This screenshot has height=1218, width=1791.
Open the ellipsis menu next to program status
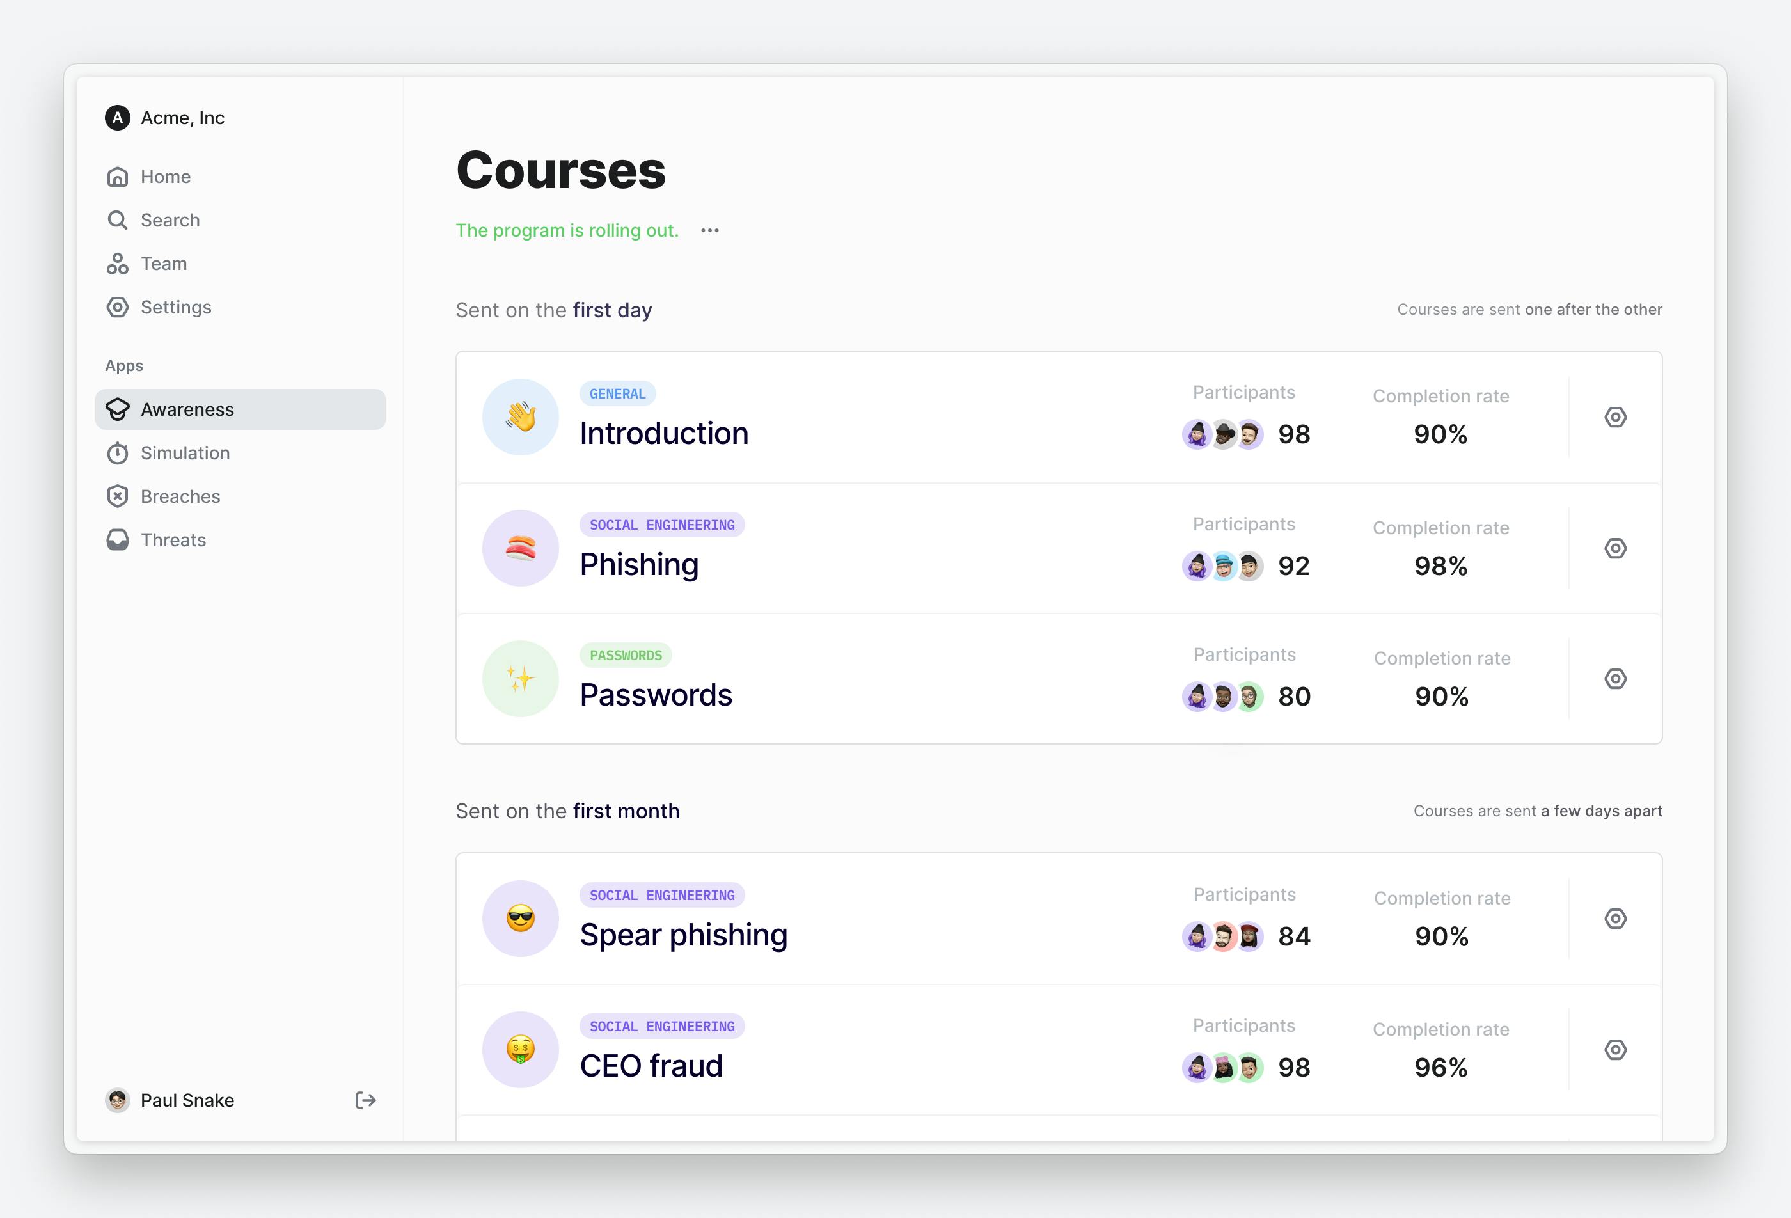[x=711, y=230]
